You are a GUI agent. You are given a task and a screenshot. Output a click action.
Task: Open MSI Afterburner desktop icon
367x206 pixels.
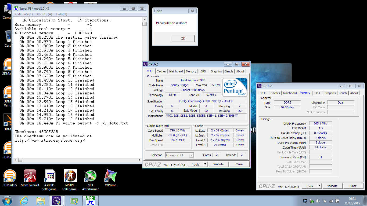click(90, 180)
